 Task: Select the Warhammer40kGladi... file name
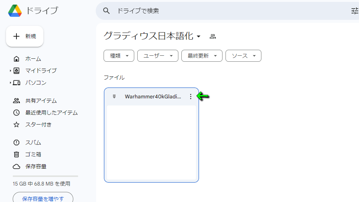coord(153,97)
